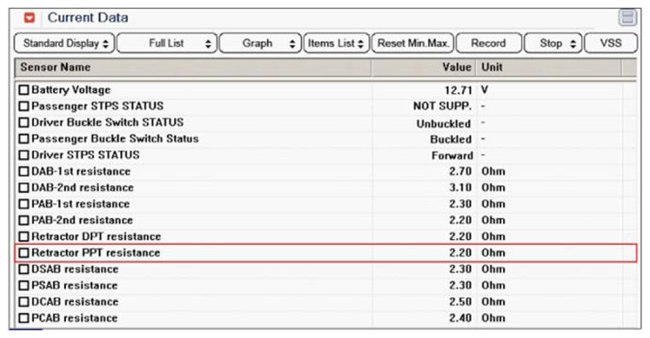
Task: Select the PCAB resistance label
Action: click(x=74, y=318)
